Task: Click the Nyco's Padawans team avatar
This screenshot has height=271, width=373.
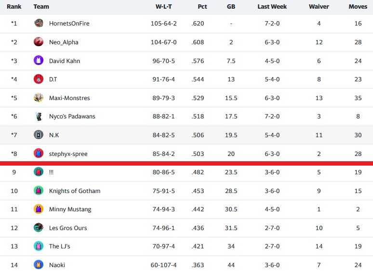Action: tap(38, 116)
